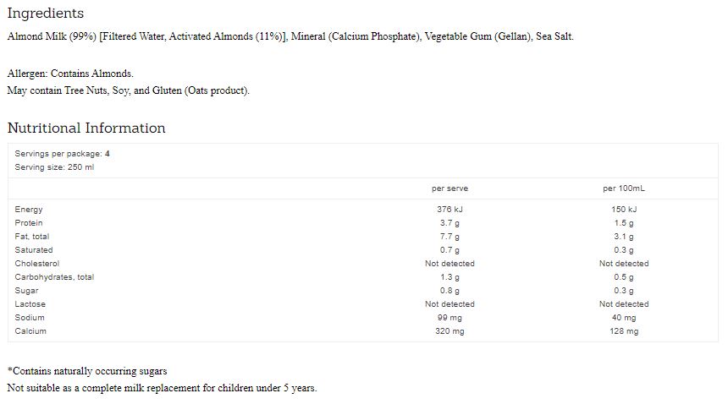The image size is (728, 404).
Task: Click the Fat, total row label
Action: point(32,237)
